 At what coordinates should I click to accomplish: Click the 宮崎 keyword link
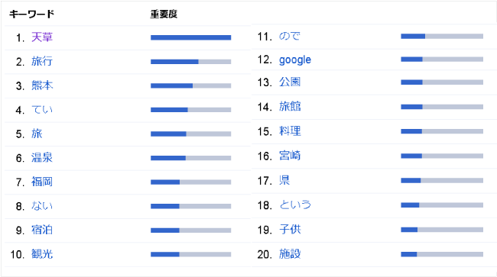[290, 156]
